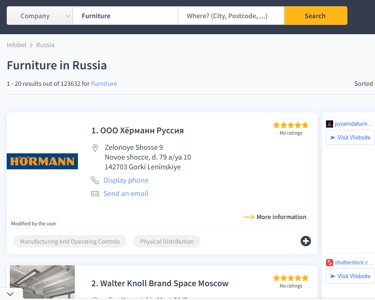
Task: Click the pyramidafurni ad favicon
Action: point(329,124)
